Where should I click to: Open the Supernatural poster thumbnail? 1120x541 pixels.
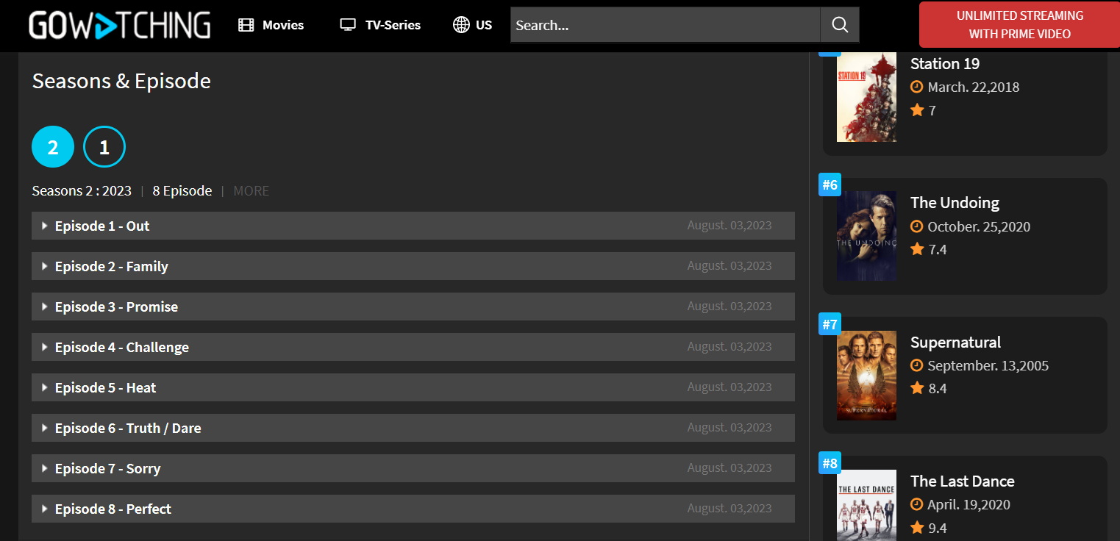[x=866, y=375]
